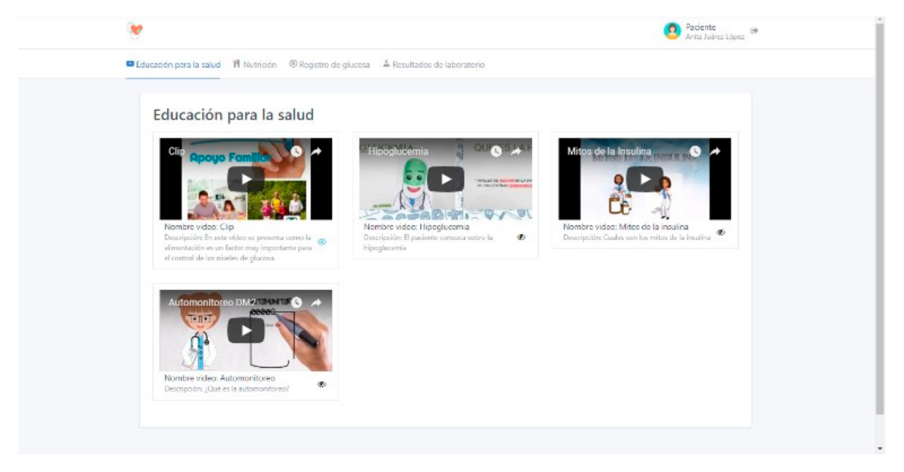Click share arrow on Mitos de la Insulina video
The height and width of the screenshot is (472, 904).
[x=715, y=151]
